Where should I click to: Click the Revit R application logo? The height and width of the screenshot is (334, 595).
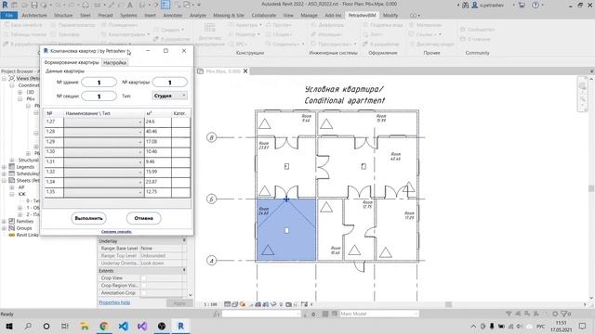click(x=5, y=5)
